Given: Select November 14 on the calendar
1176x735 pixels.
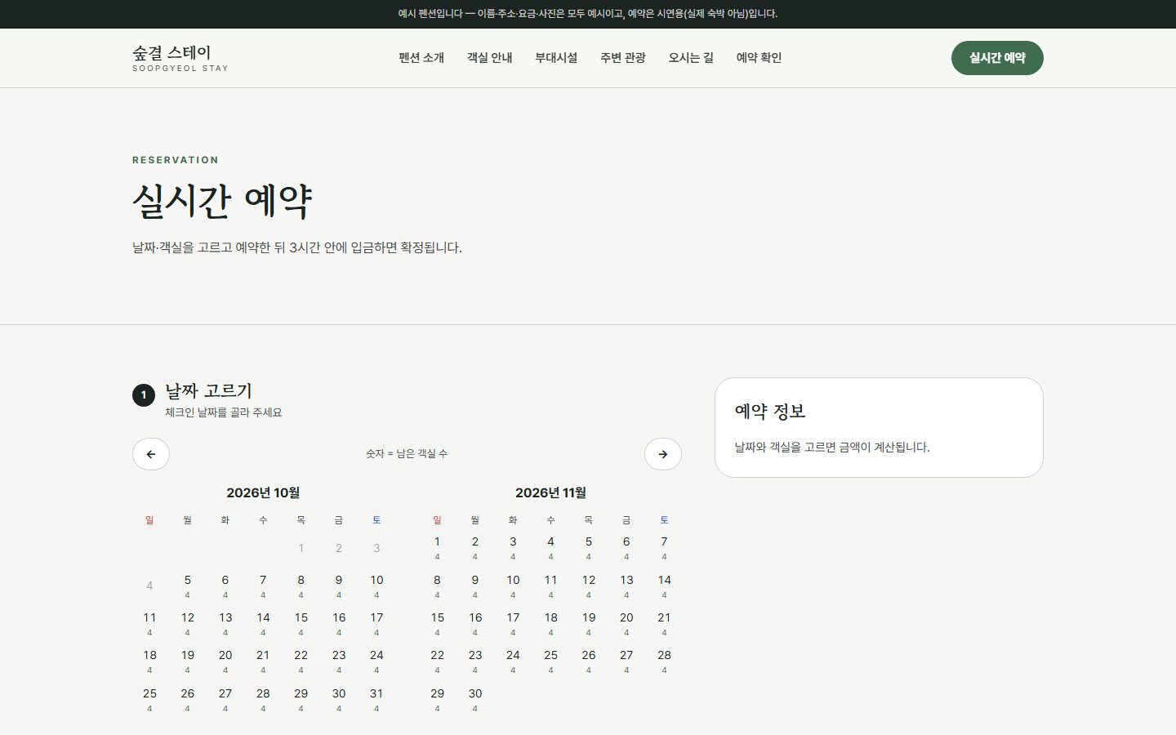Looking at the screenshot, I should 664,586.
